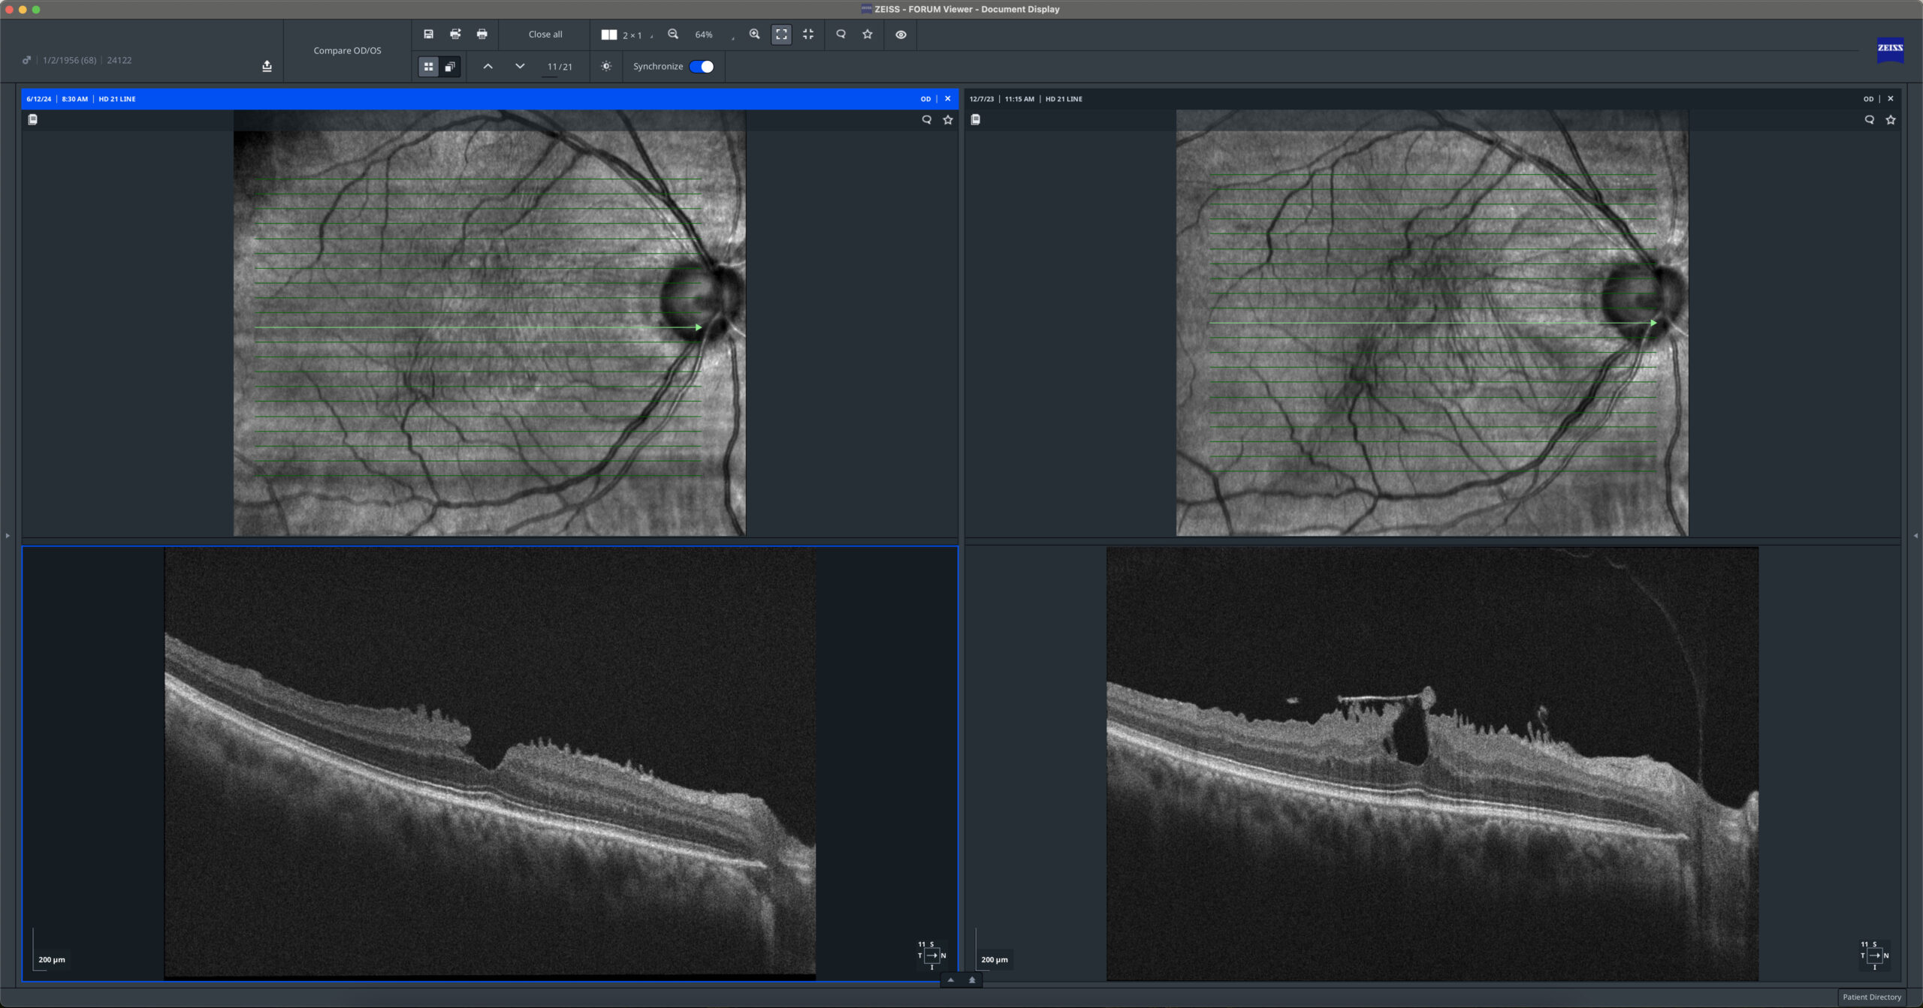
Task: Click the highlighted scan line arrow on right fundus
Action: [x=1653, y=323]
